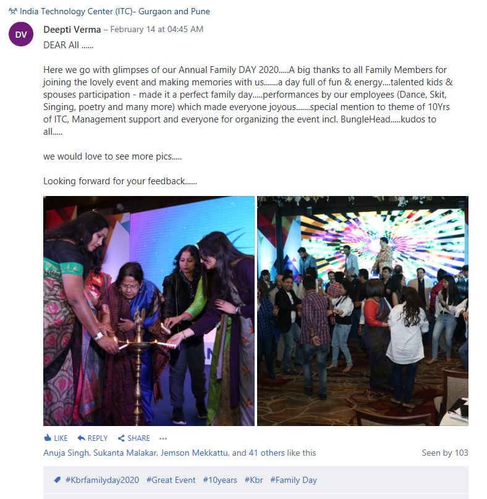Click the group people icon beside India Technology Center
This screenshot has height=499, width=487.
(x=13, y=12)
